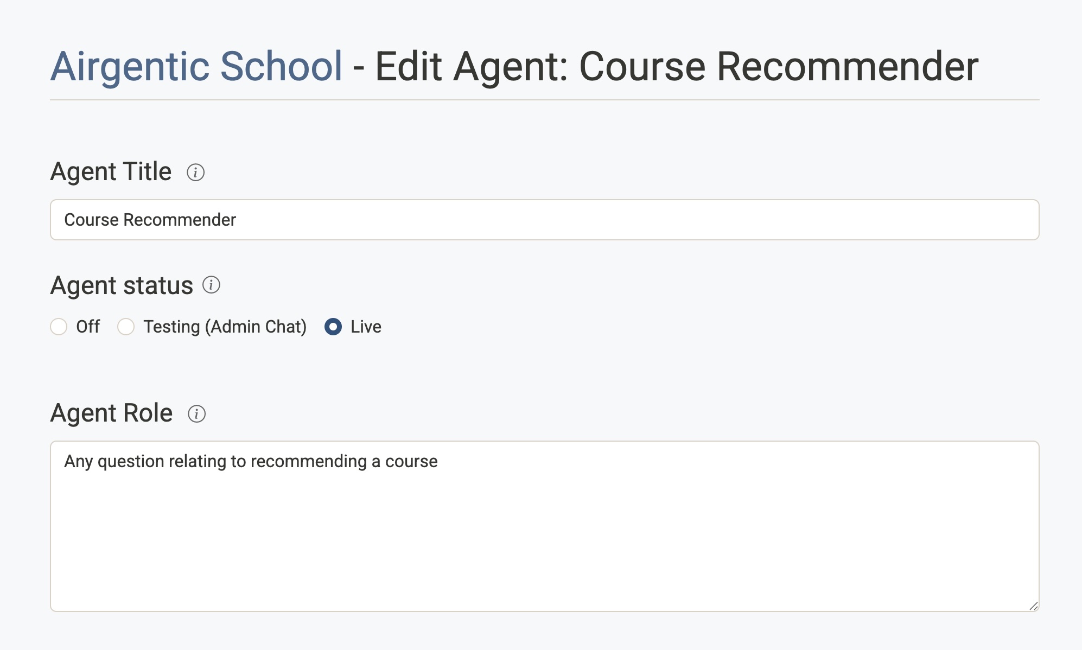Open the Airgentic School link
The height and width of the screenshot is (650, 1082).
click(x=196, y=67)
